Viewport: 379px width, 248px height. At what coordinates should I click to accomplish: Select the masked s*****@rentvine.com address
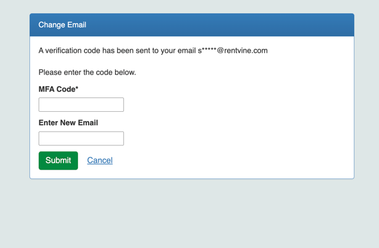point(233,50)
